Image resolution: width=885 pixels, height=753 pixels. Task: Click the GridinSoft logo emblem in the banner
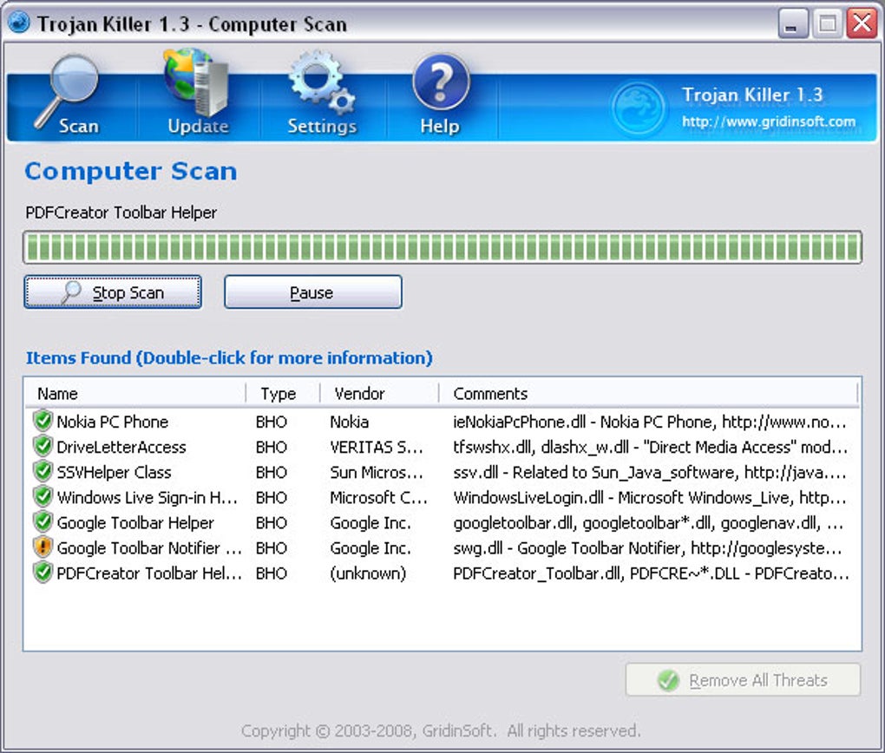638,108
